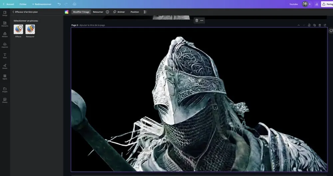Image resolution: width=333 pixels, height=176 pixels.
Task: Move page up with chevron arrow
Action: coord(299,25)
